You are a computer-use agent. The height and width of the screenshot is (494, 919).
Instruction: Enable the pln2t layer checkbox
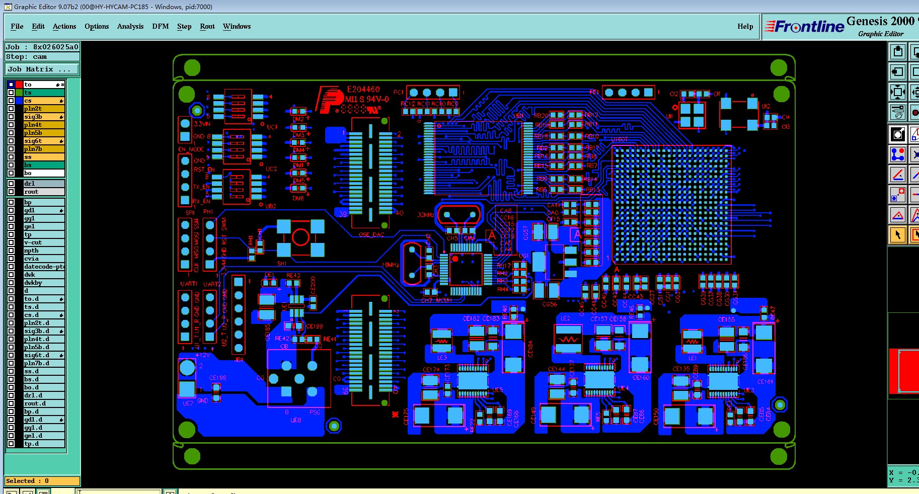[x=11, y=109]
